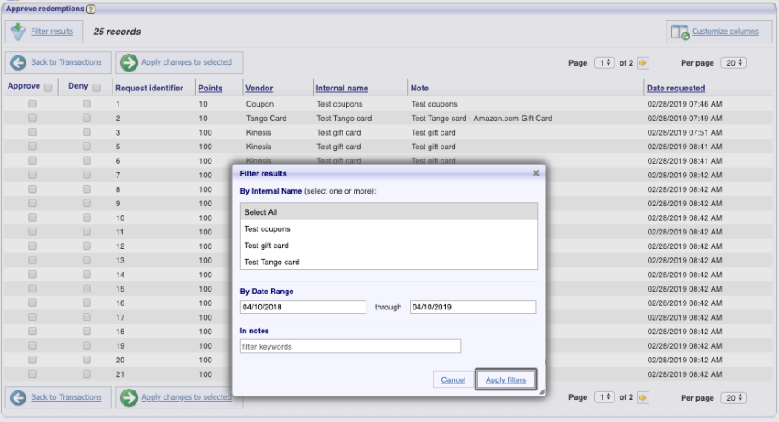This screenshot has width=779, height=422.
Task: Open help question mark beside Approve redemptions
Action: click(90, 9)
